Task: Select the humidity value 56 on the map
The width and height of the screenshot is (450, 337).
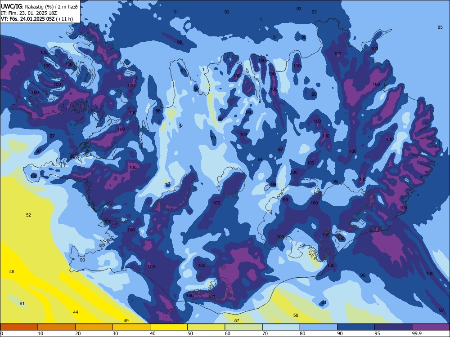Action: point(296,315)
